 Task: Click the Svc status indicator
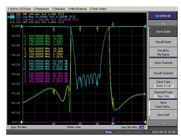[147, 132]
